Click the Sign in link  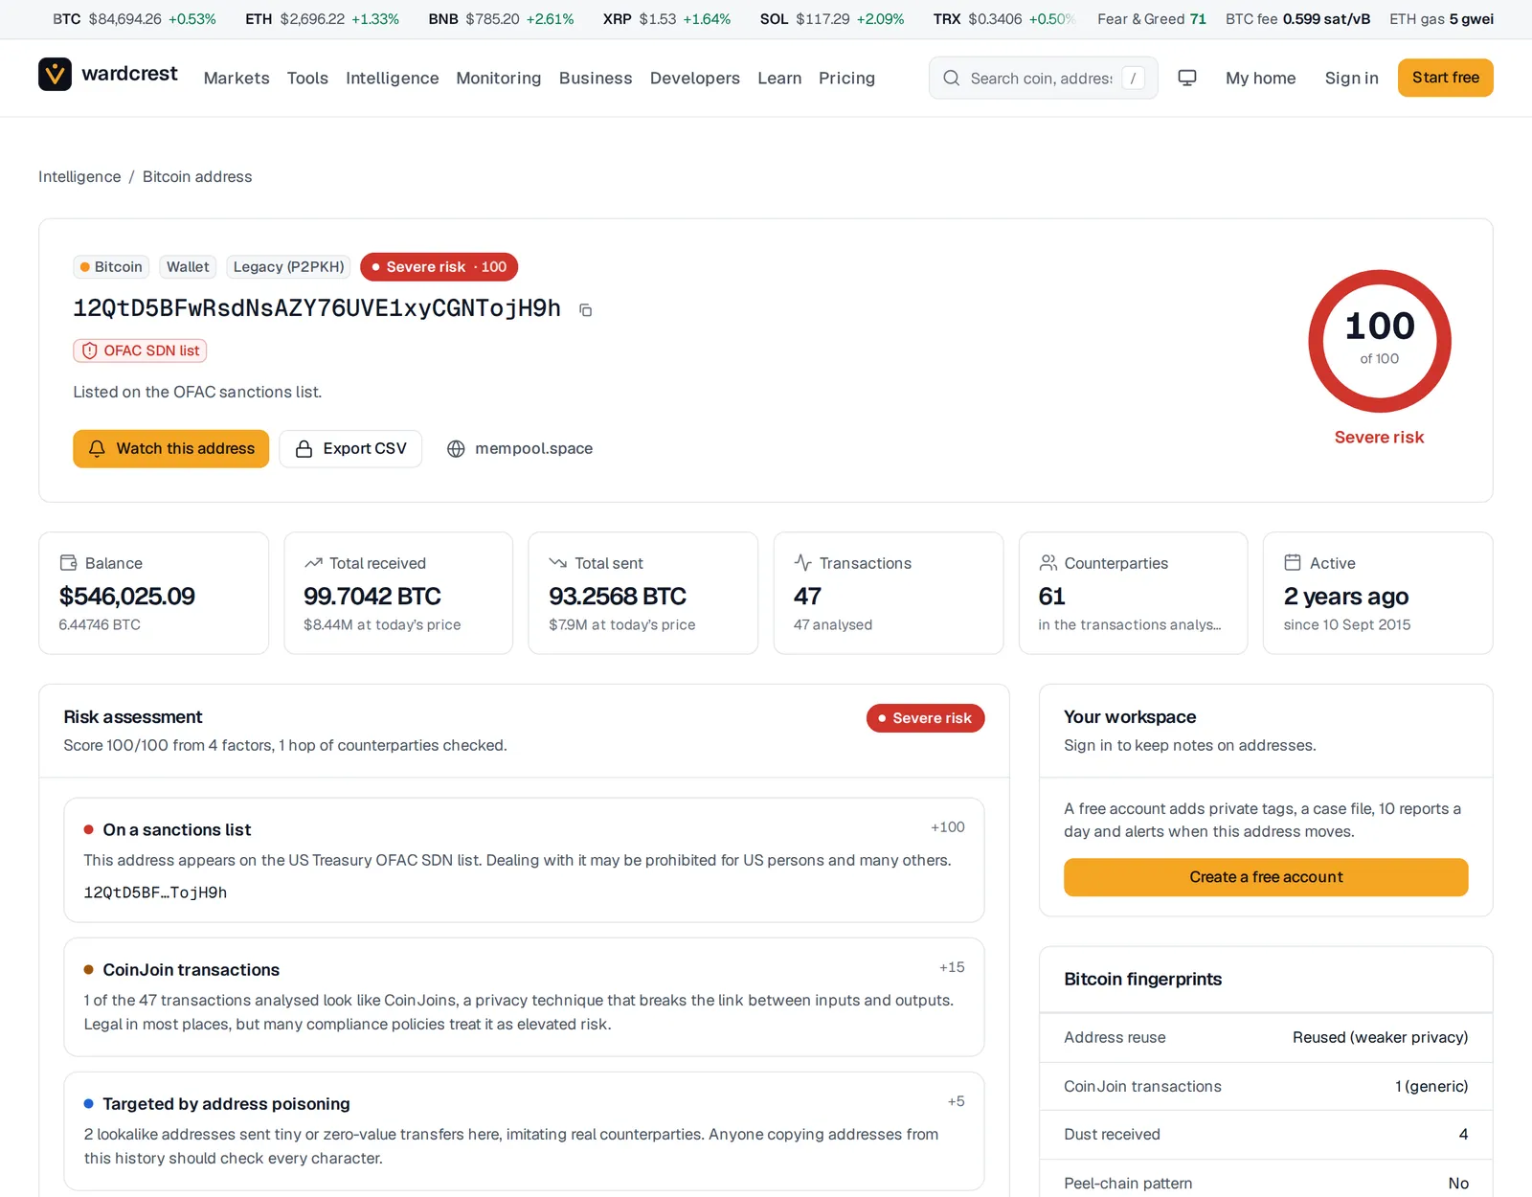tap(1351, 79)
